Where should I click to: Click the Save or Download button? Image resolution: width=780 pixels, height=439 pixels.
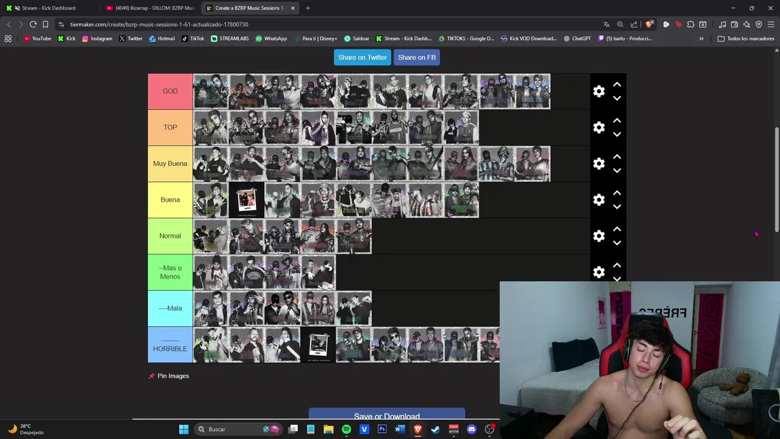coord(387,416)
